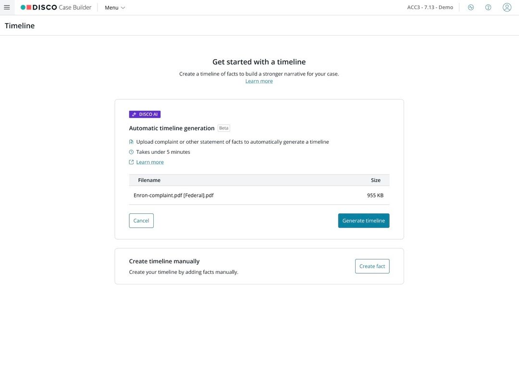This screenshot has height=369, width=519.
Task: Click the external-link icon next to Learn more
Action: (x=130, y=161)
